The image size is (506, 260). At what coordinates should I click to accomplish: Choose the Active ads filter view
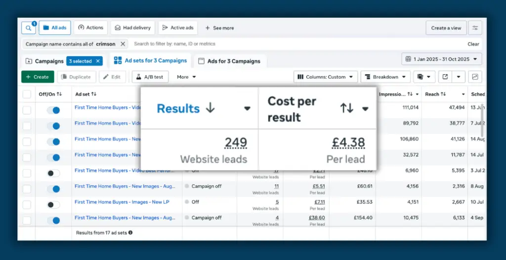[178, 28]
